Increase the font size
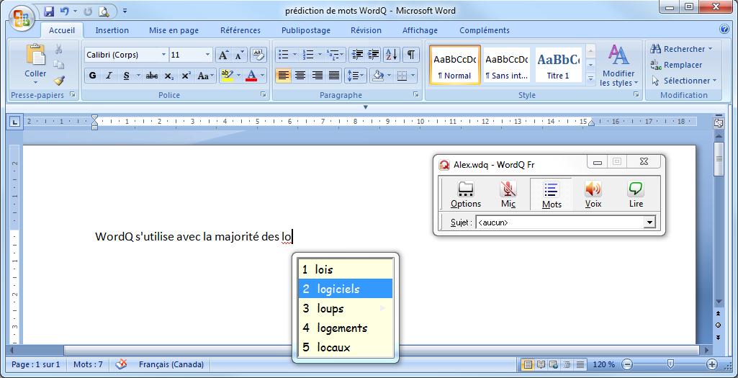 point(223,55)
